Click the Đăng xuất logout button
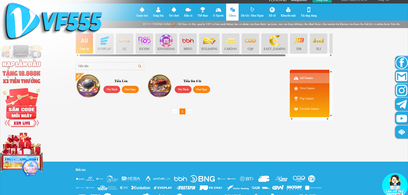Viewport: 408px width, 195px height. (322, 1)
